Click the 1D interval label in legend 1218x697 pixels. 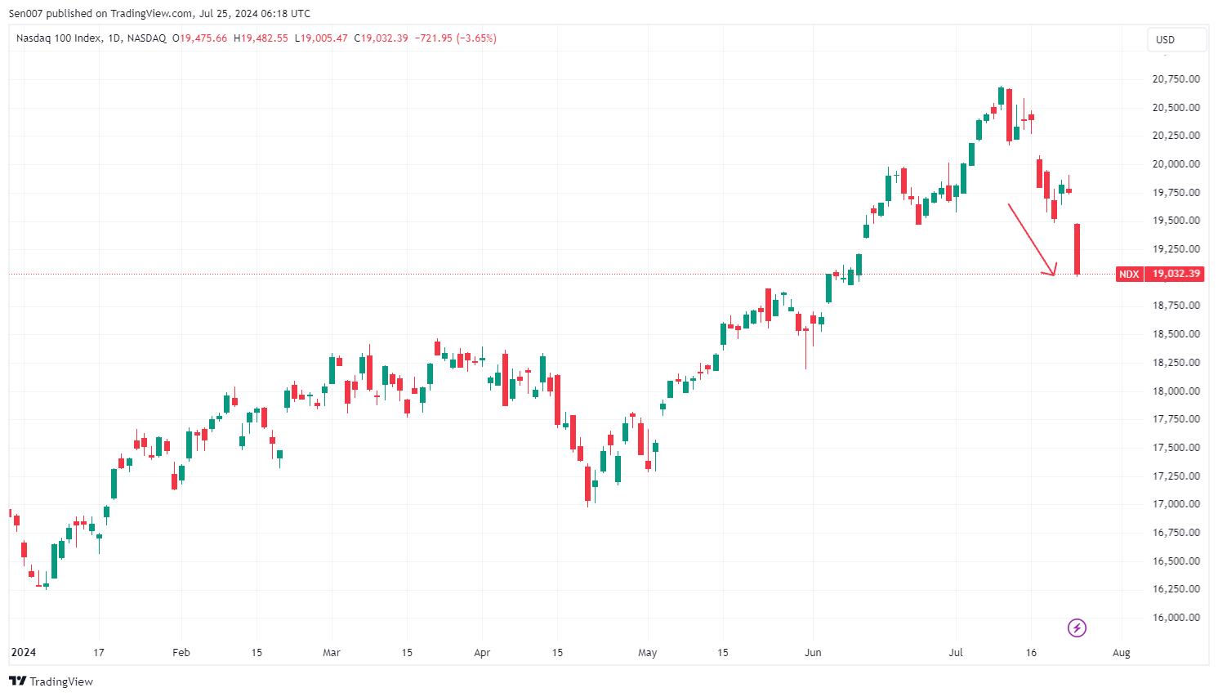114,38
